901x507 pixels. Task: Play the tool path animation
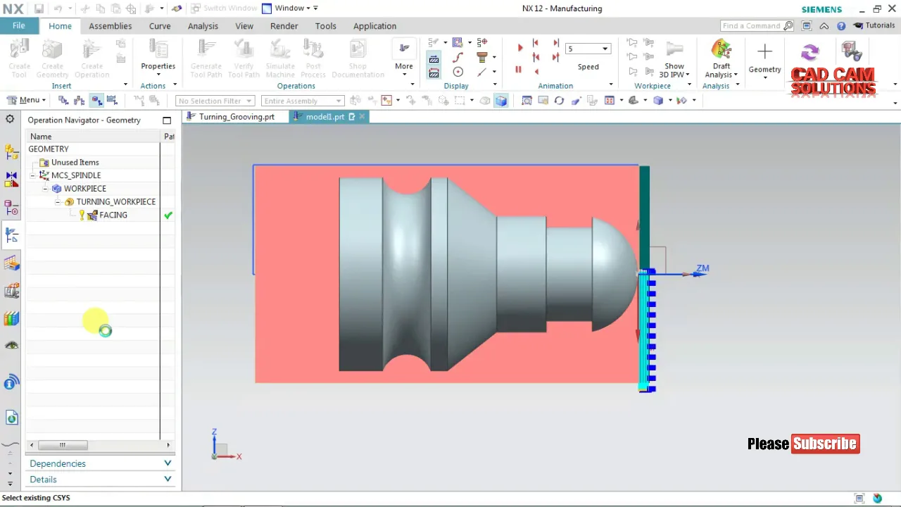520,48
